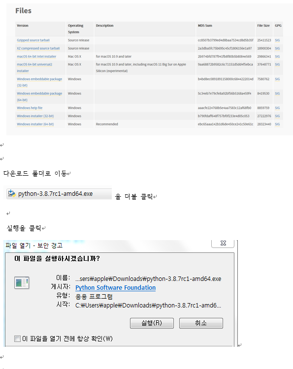Viewport: 293px width, 369px height.
Task: Open Windows embeddable package (32-bit) link
Action: [39, 82]
